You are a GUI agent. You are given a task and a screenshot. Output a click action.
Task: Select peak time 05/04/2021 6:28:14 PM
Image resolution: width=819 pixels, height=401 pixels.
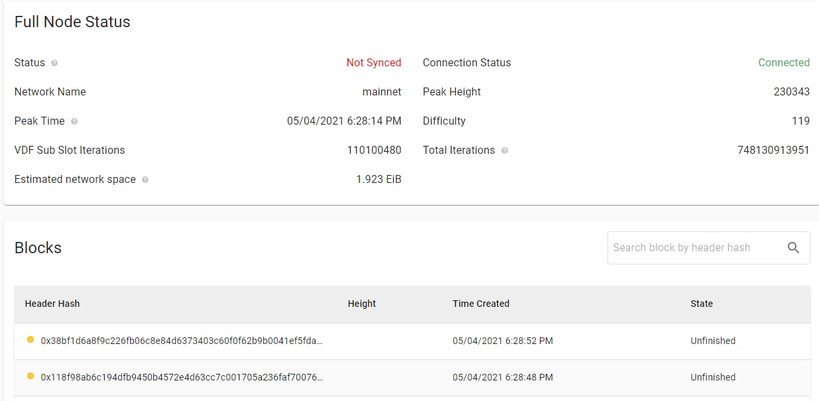pos(344,121)
